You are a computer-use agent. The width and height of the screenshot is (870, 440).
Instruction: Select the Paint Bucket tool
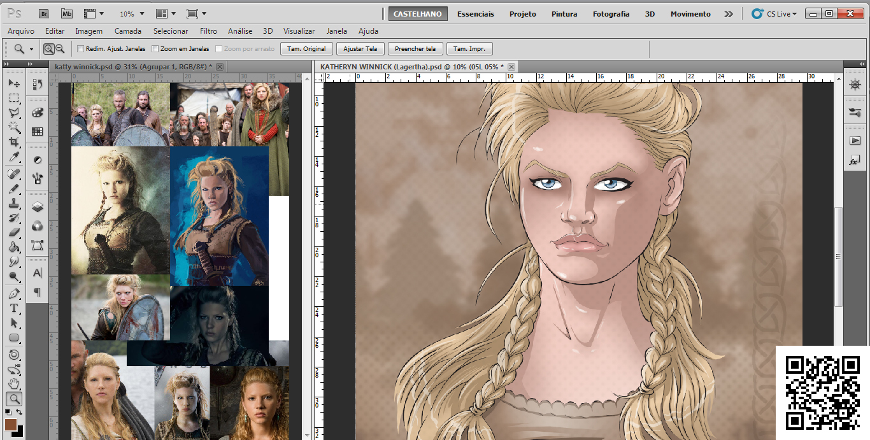[x=13, y=247]
